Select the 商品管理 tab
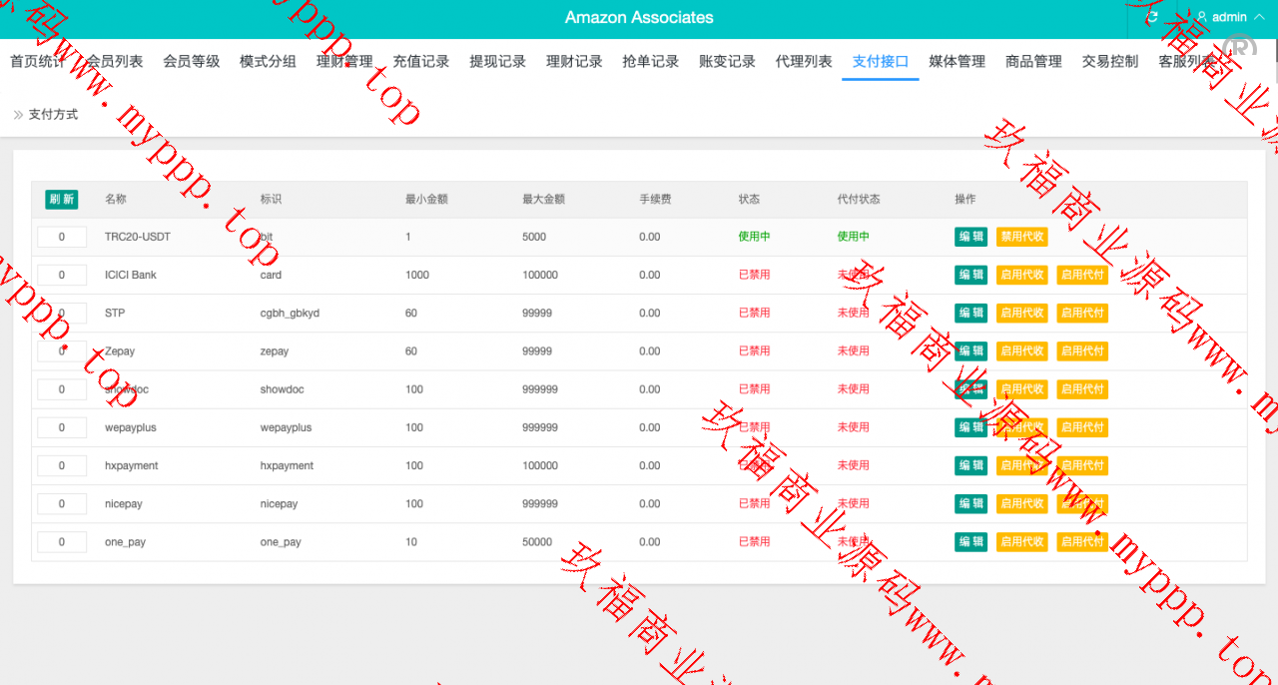This screenshot has height=685, width=1278. 1033,61
